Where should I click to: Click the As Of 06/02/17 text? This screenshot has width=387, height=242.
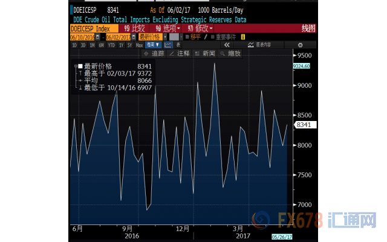point(171,10)
